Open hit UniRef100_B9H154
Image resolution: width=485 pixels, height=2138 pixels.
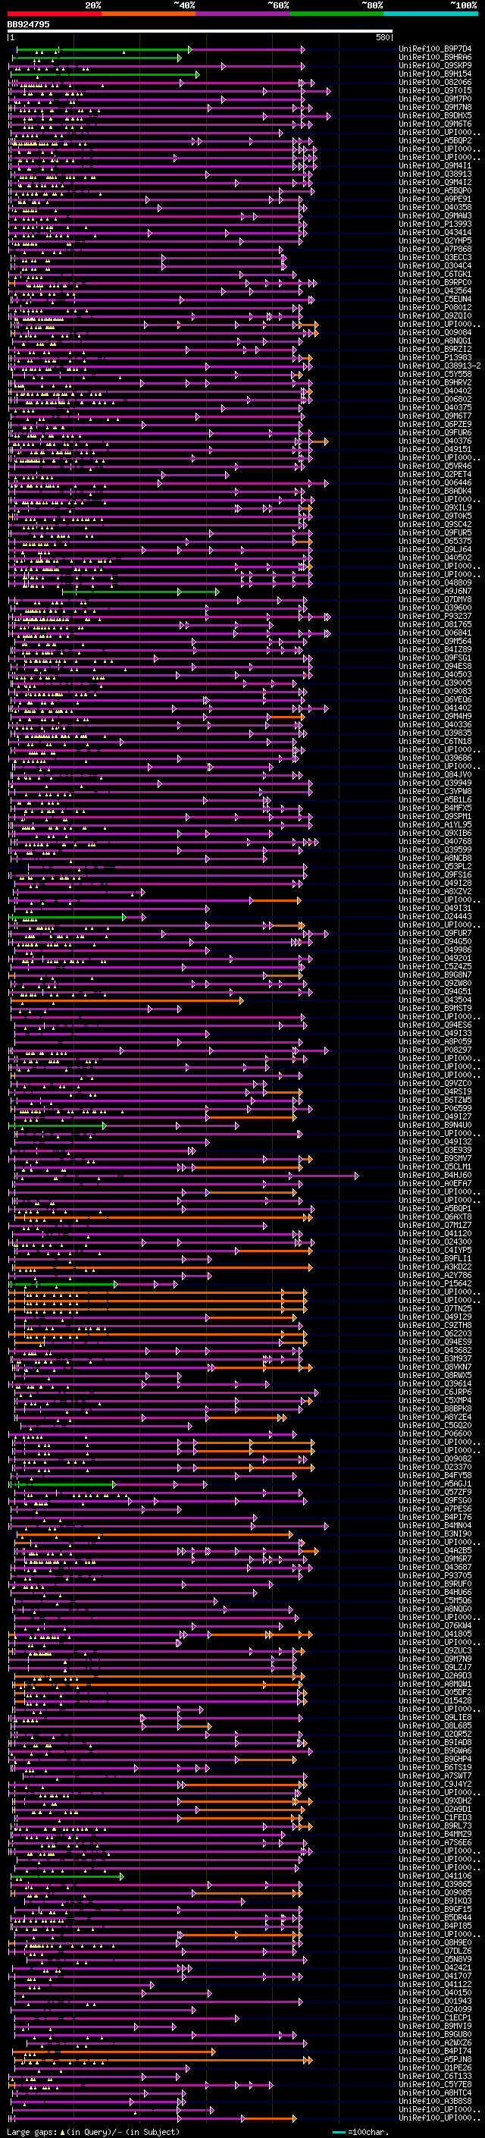point(435,74)
